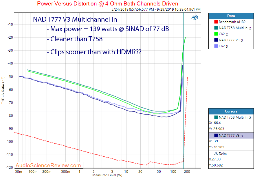This screenshot has height=178, width=255.
Task: Click the NAD T777 V3 Multichannel In annotation
Action: [x=75, y=19]
